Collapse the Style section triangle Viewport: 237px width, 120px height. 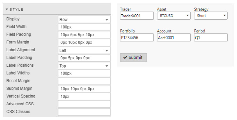click(x=7, y=9)
